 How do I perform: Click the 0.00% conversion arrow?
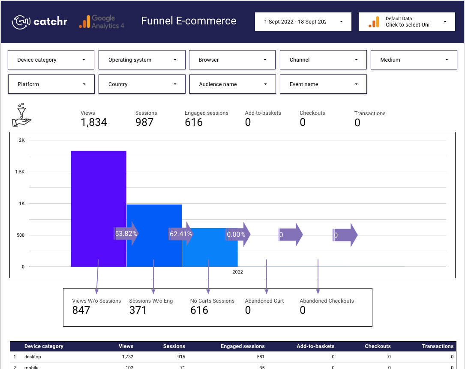pyautogui.click(x=237, y=235)
